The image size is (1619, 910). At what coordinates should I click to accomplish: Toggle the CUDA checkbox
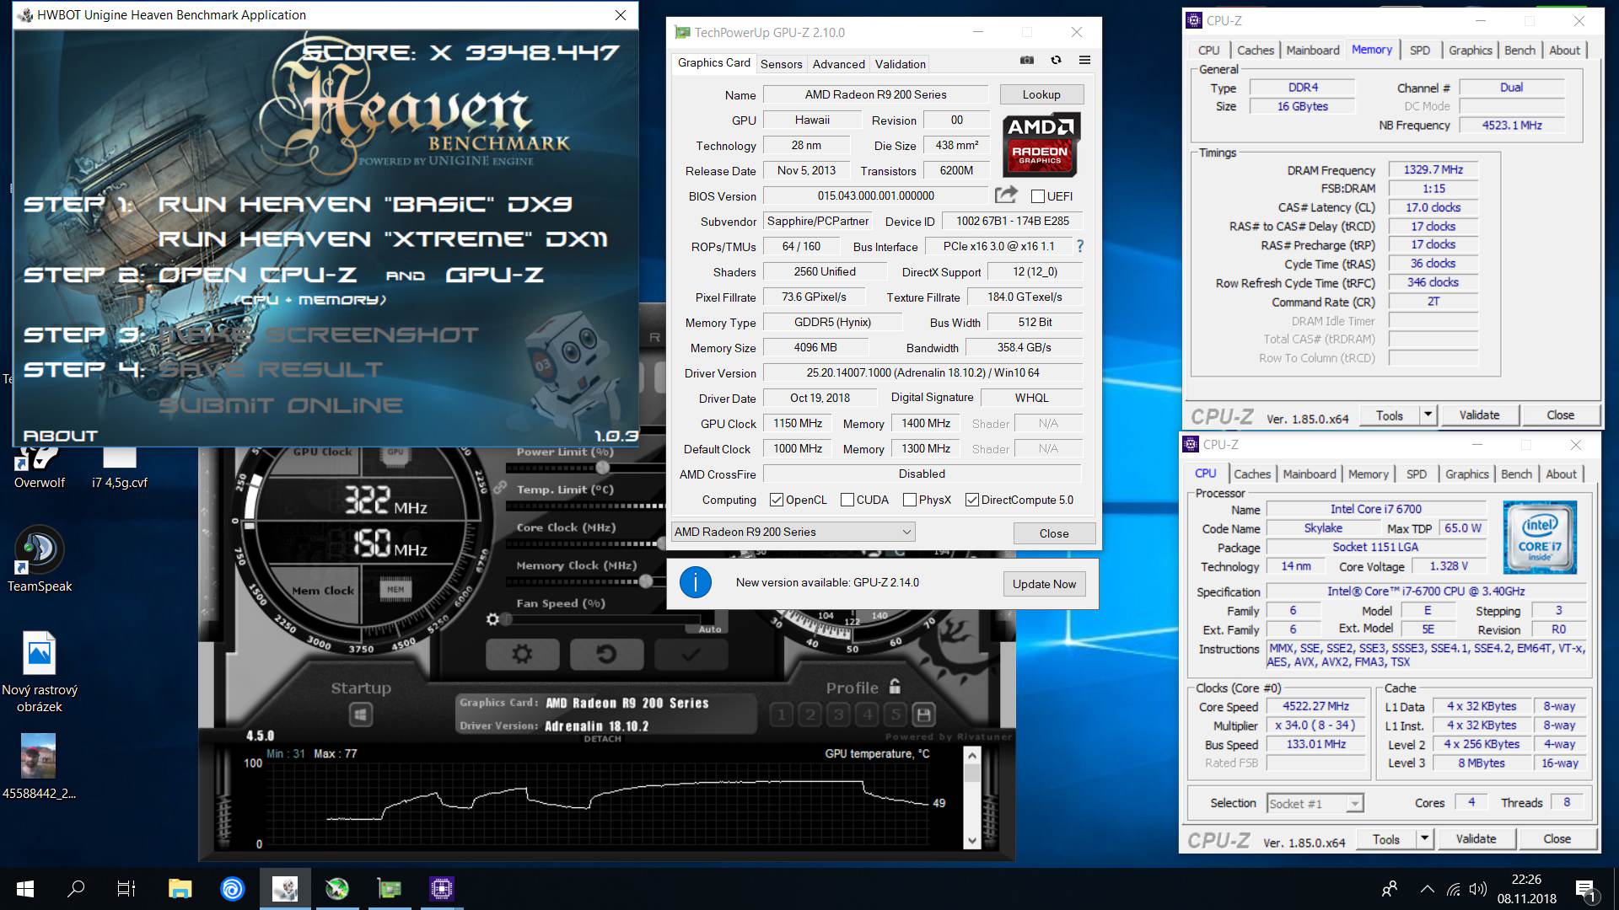coord(847,500)
